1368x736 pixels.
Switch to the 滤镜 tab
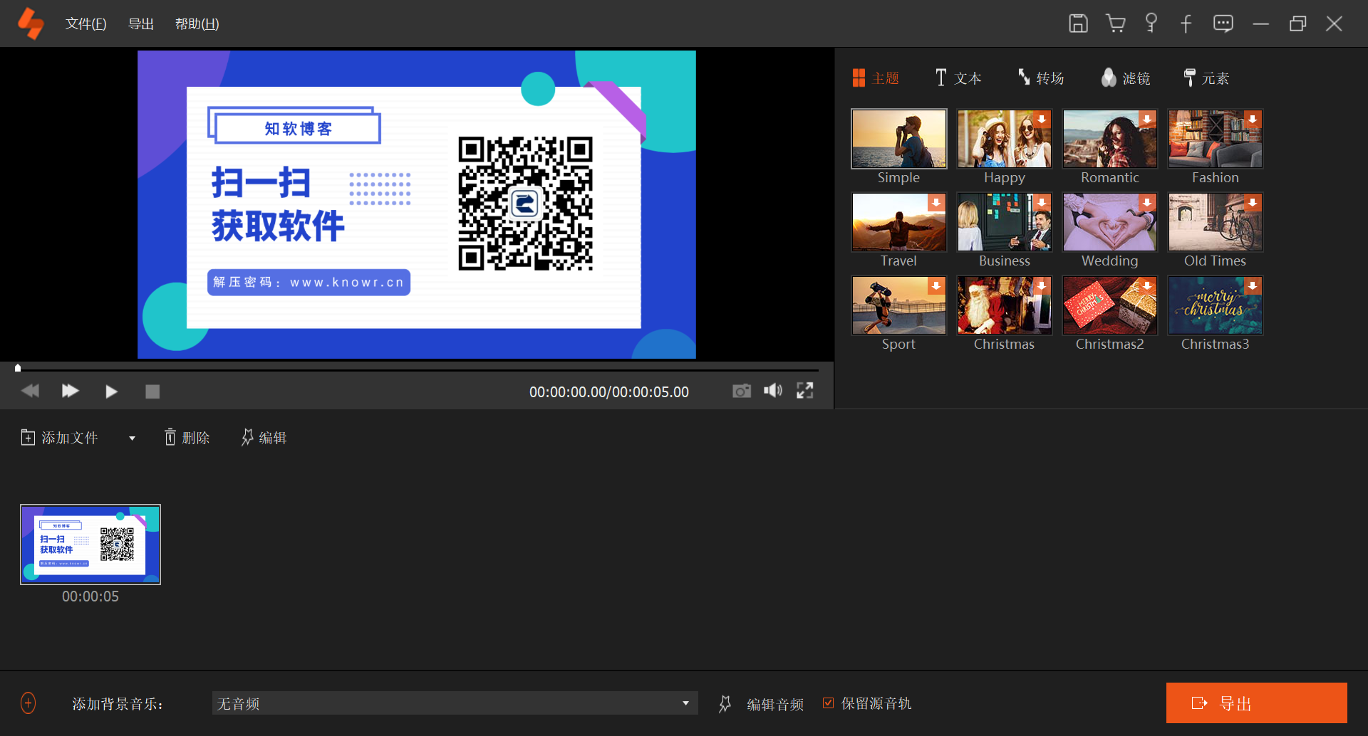[x=1126, y=78]
